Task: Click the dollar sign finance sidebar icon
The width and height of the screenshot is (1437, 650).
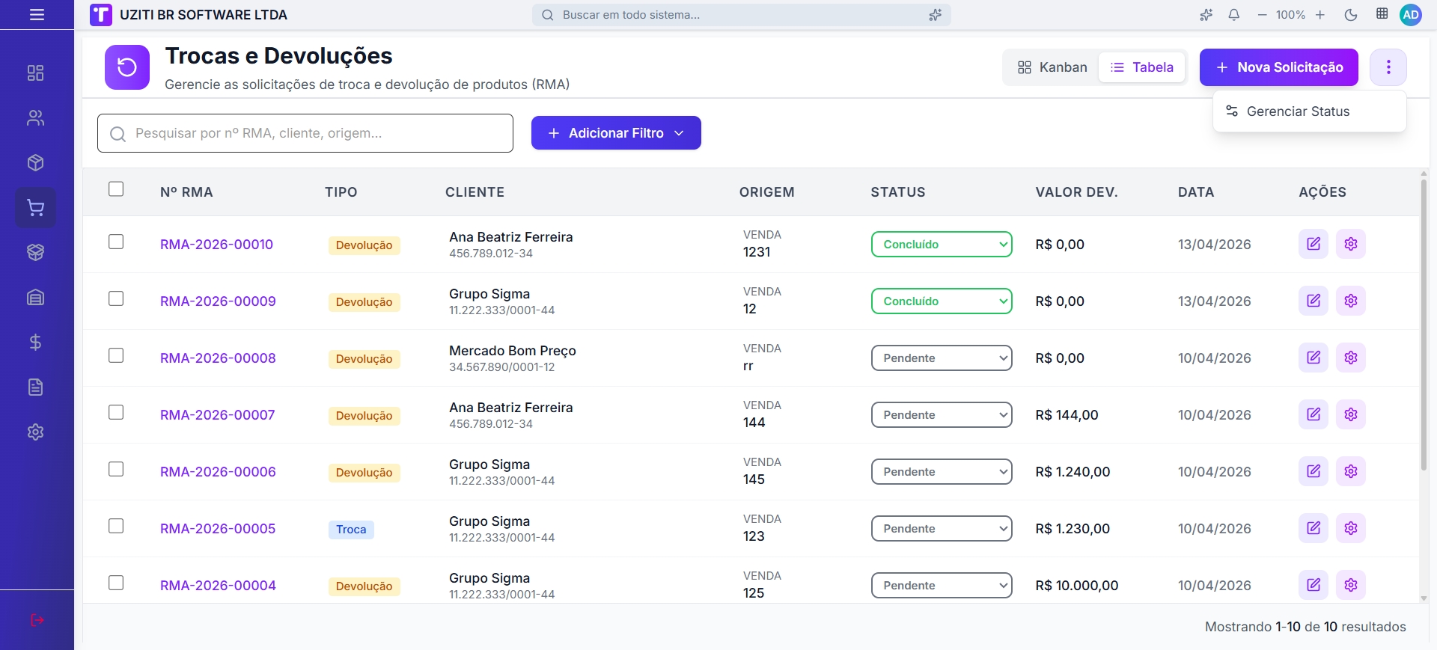Action: pyautogui.click(x=35, y=343)
